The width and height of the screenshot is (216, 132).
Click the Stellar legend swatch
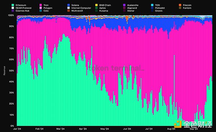click(124, 11)
